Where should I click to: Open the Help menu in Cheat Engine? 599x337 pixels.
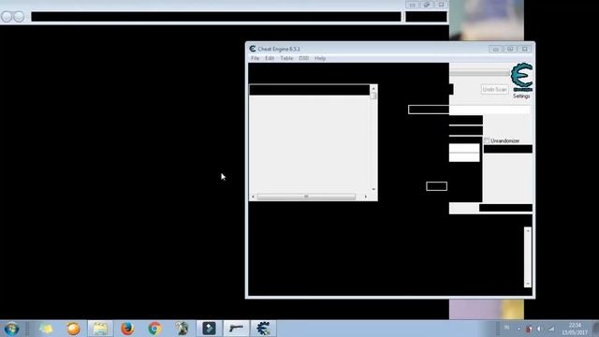pos(320,58)
